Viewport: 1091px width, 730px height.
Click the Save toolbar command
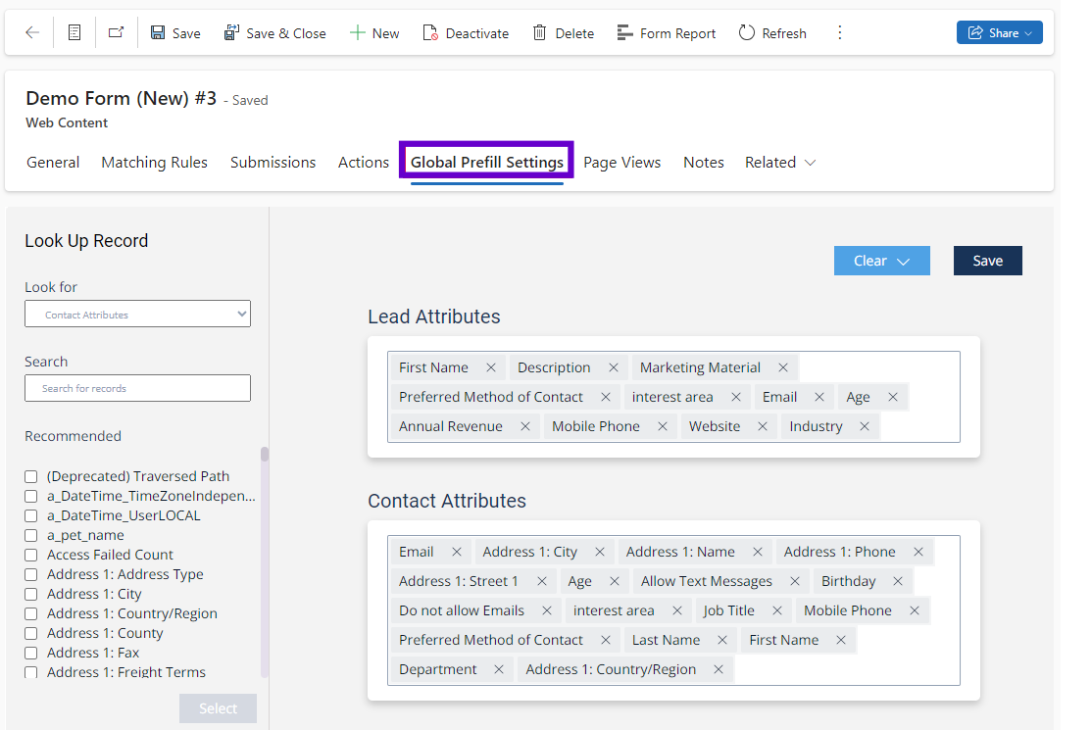[175, 33]
